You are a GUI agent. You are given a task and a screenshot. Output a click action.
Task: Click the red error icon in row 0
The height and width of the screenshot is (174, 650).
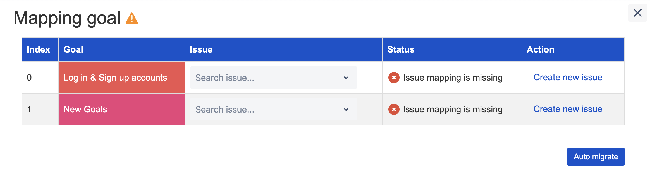tap(394, 78)
